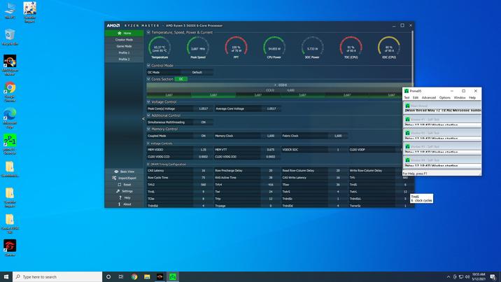Open Cooler EVGA folder on desktop
501x282 pixels.
tap(10, 223)
